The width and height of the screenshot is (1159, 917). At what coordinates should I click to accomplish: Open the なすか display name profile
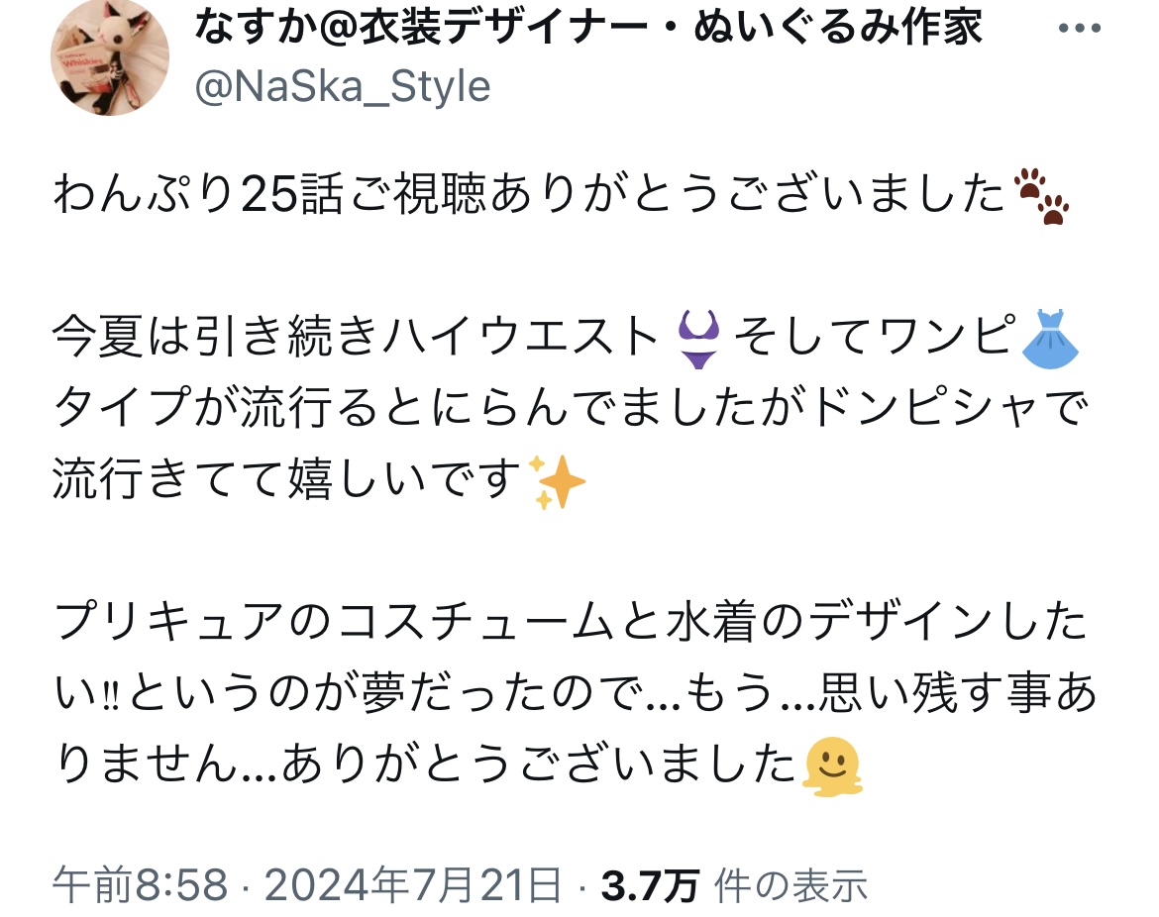click(588, 27)
